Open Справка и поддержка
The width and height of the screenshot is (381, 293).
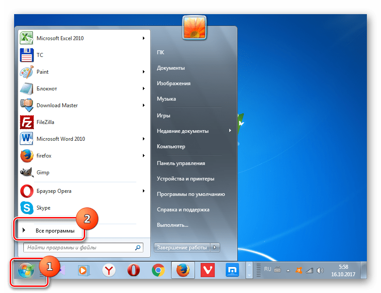[183, 210]
